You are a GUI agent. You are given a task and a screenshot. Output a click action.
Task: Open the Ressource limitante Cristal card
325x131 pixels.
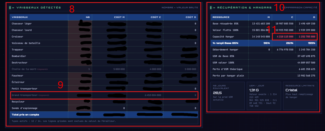[x=300, y=96]
